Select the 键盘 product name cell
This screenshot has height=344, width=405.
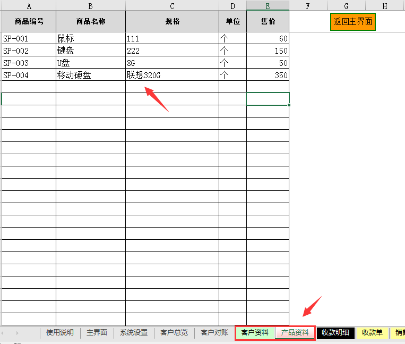click(x=91, y=51)
